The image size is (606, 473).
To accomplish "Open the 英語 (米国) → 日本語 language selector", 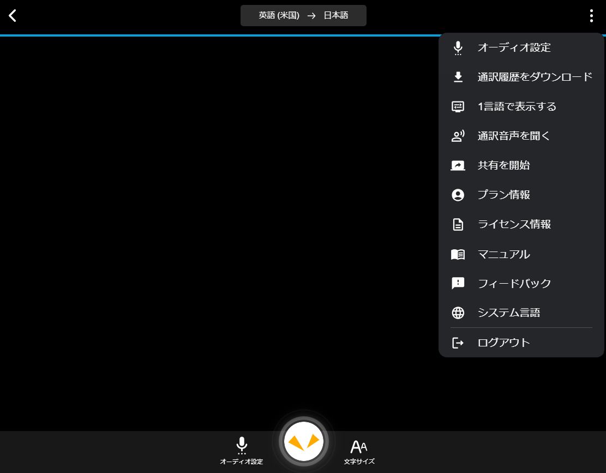I will pos(303,15).
